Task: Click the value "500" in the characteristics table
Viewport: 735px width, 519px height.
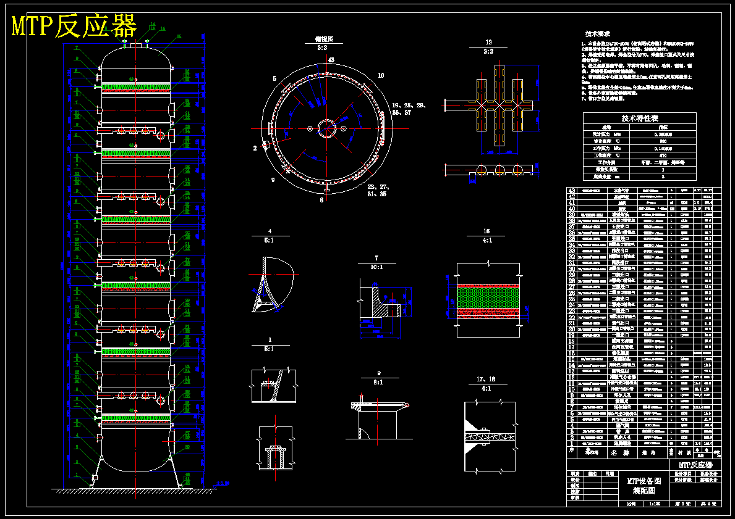Action: coord(663,141)
